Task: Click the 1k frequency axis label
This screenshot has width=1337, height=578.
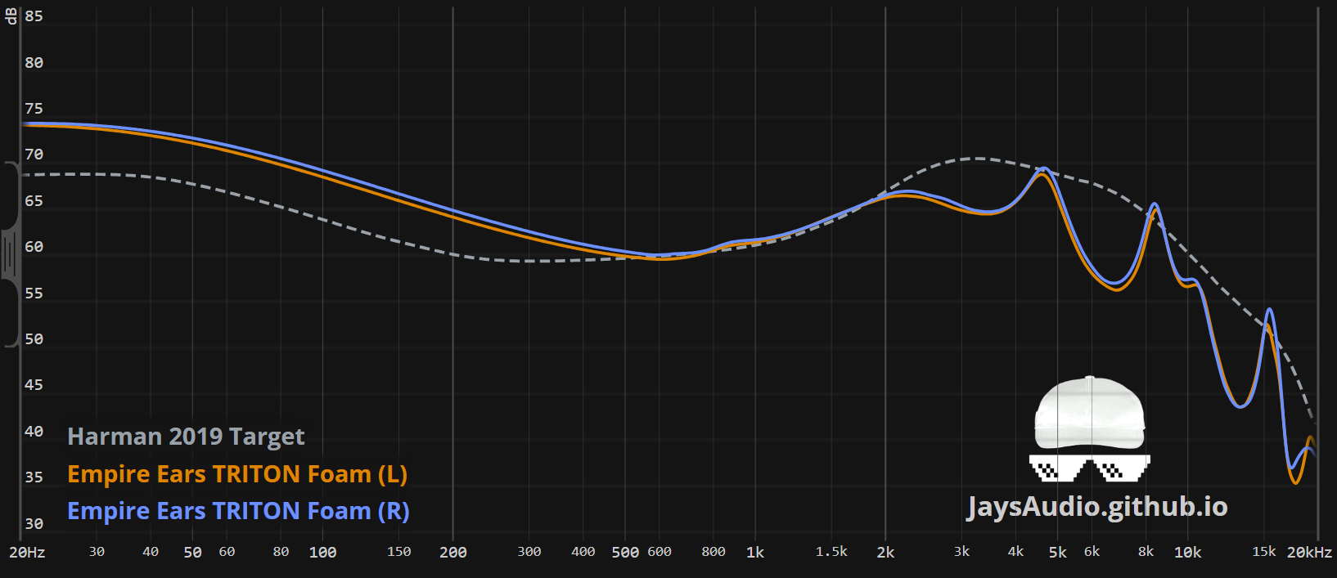Action: (755, 553)
